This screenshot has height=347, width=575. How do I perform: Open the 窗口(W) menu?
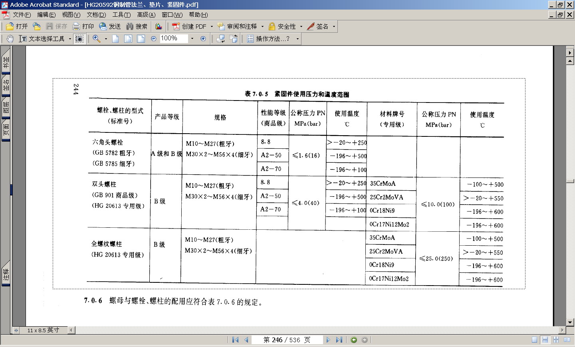click(172, 15)
